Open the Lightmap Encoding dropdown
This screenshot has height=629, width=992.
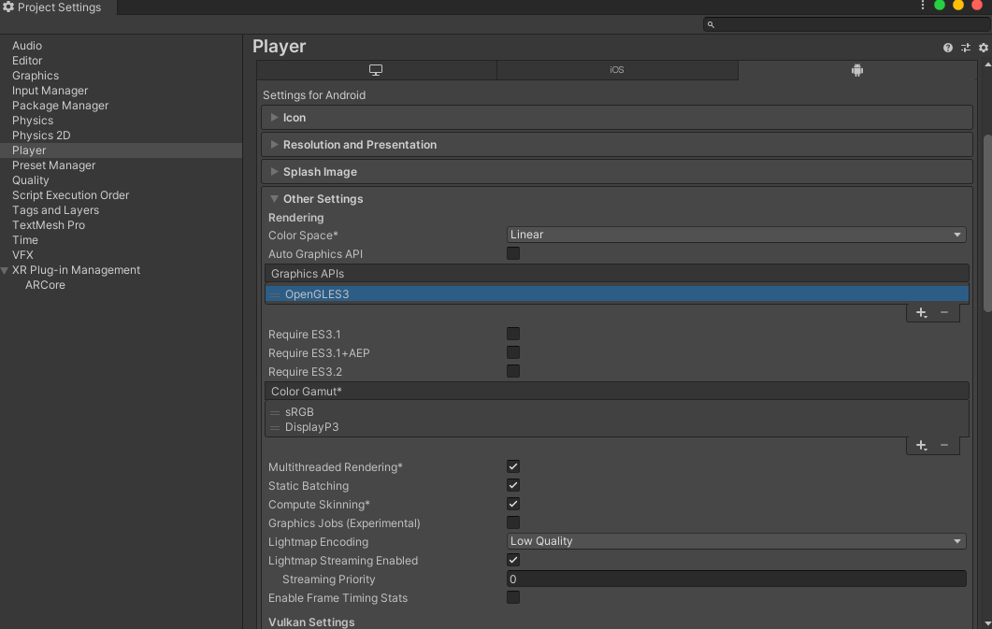(736, 541)
